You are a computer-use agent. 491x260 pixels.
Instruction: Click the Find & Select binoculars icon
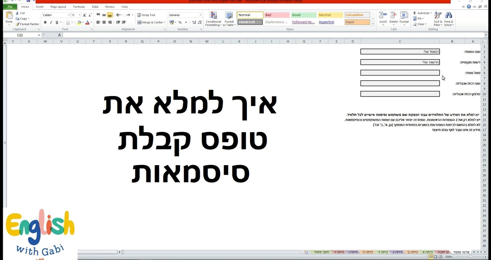tap(448, 15)
